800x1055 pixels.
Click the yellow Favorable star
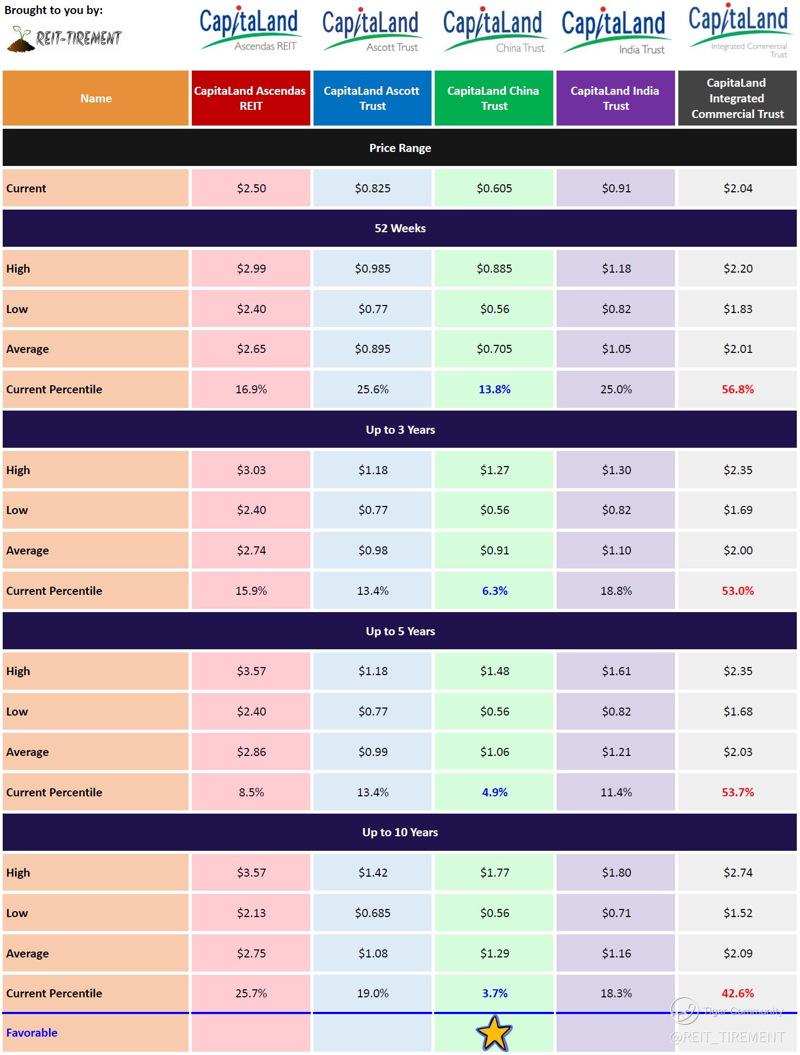[x=493, y=1033]
